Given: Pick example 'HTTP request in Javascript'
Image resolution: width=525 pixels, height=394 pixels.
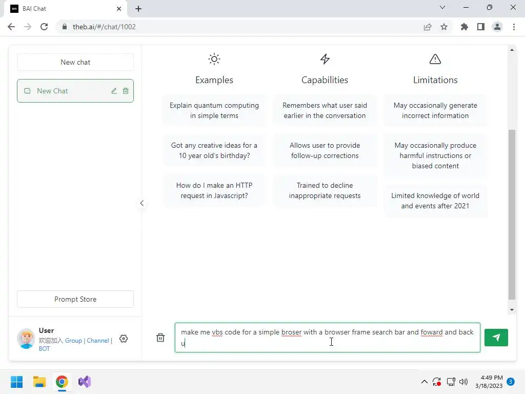Looking at the screenshot, I should click(x=214, y=190).
